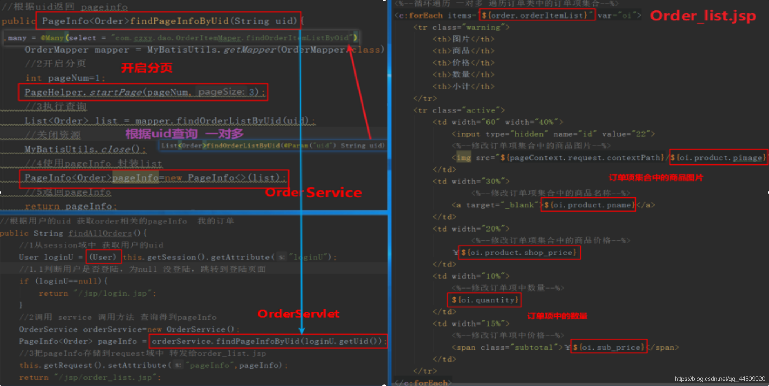Click the getRequest().setAttribute("pageInfo",pageInfo) line
Image resolution: width=769 pixels, height=386 pixels.
coord(154,365)
